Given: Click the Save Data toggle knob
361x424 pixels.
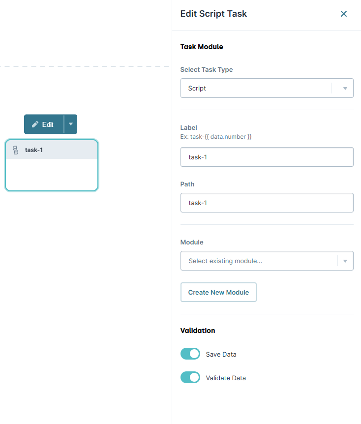Looking at the screenshot, I should tap(195, 354).
